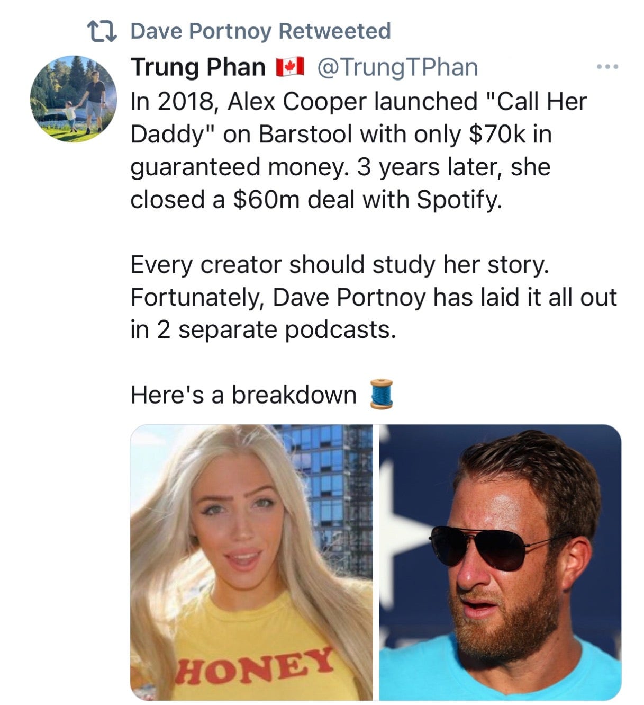644x705 pixels.
Task: Click the Canadian flag emoji
Action: (x=290, y=67)
